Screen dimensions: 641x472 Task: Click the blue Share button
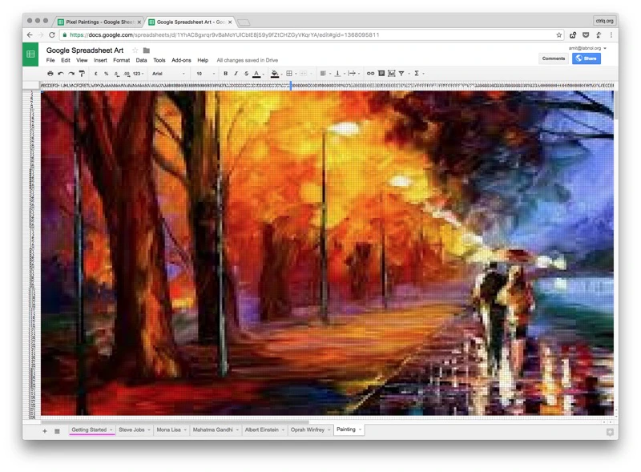(x=586, y=58)
